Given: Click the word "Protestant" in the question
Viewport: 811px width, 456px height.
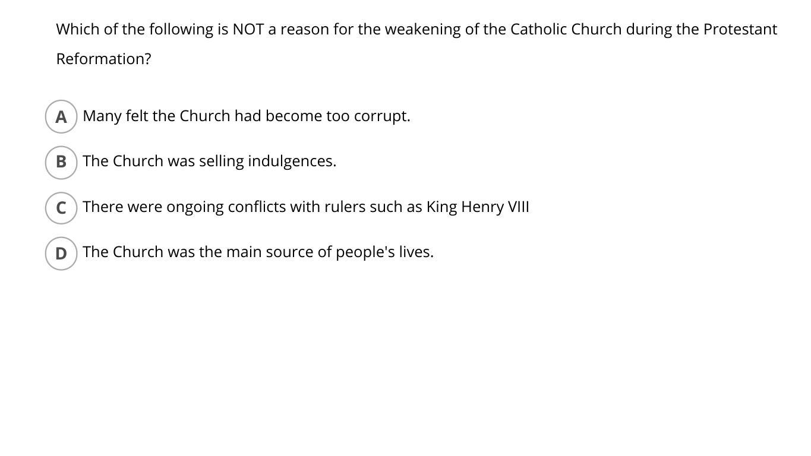Looking at the screenshot, I should pos(740,29).
